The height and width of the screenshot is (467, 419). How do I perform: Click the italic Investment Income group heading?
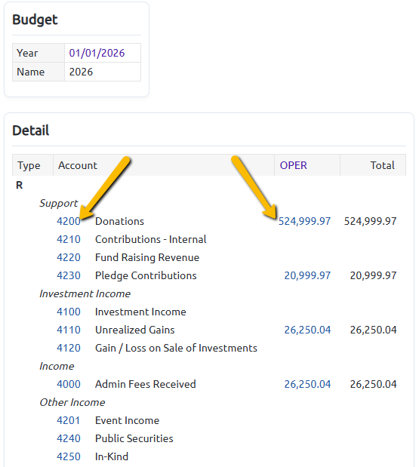point(85,294)
